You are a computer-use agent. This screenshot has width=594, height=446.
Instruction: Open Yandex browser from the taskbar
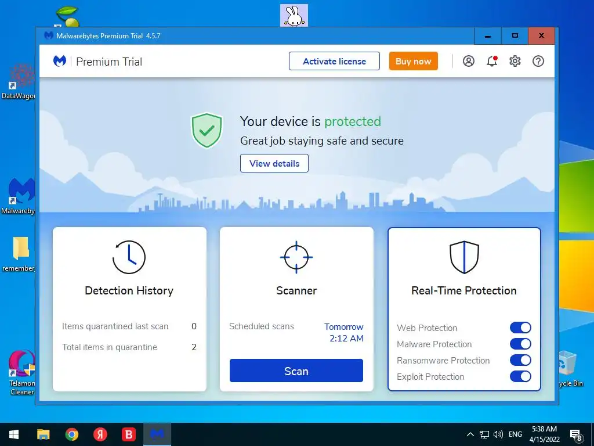[100, 434]
